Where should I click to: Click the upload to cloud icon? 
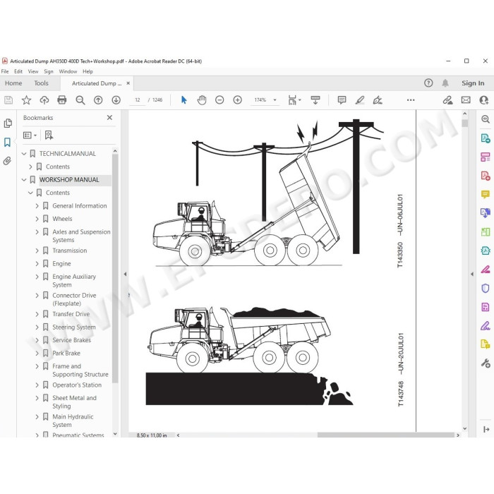[44, 100]
